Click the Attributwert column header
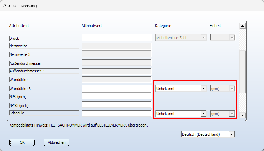This screenshot has width=264, height=151. tap(92, 26)
